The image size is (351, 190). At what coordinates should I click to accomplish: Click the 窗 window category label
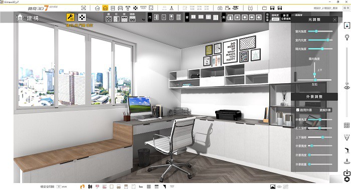(187, 17)
